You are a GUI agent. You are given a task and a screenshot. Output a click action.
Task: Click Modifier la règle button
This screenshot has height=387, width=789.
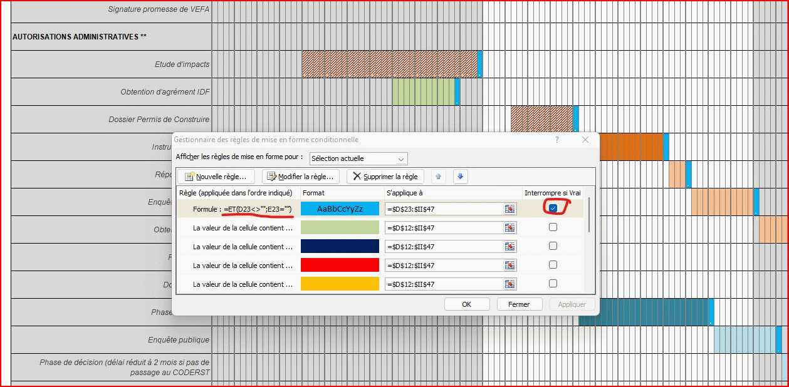click(301, 177)
